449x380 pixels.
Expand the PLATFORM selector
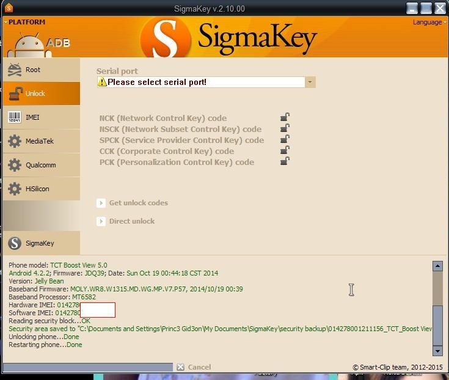coord(24,22)
